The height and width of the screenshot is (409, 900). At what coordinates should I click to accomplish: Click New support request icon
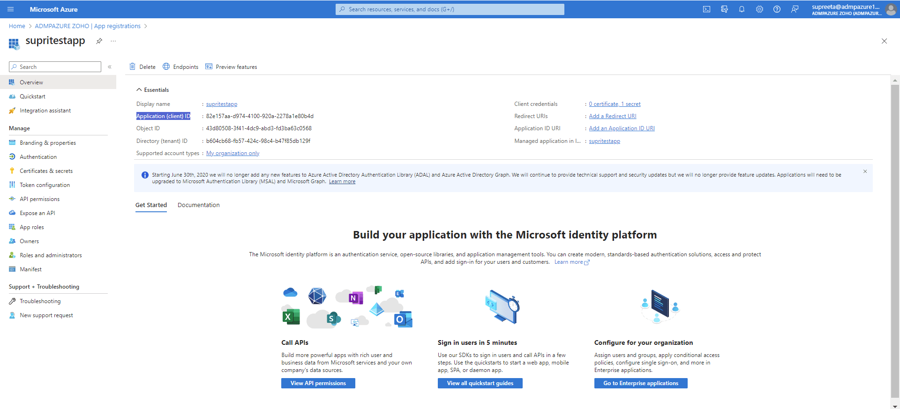pos(12,315)
